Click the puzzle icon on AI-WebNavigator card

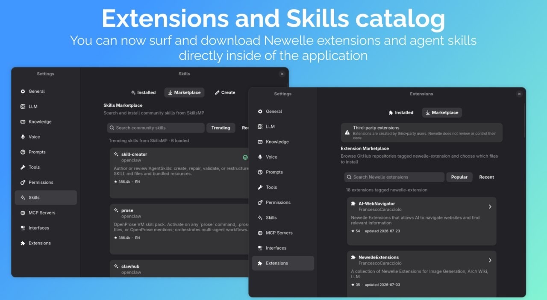click(353, 204)
